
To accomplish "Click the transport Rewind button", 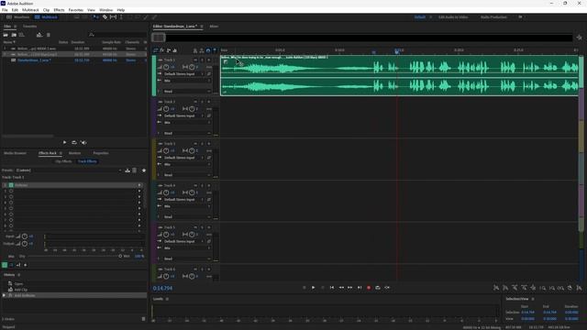I will point(341,288).
